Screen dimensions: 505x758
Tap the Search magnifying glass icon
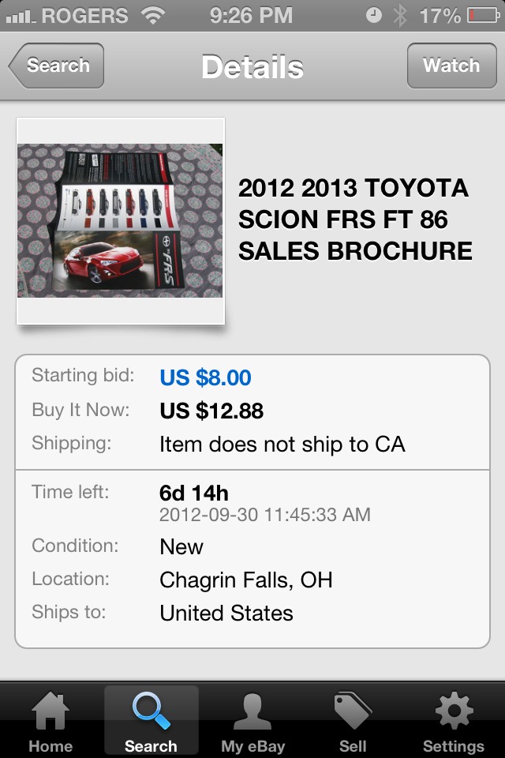(x=151, y=711)
